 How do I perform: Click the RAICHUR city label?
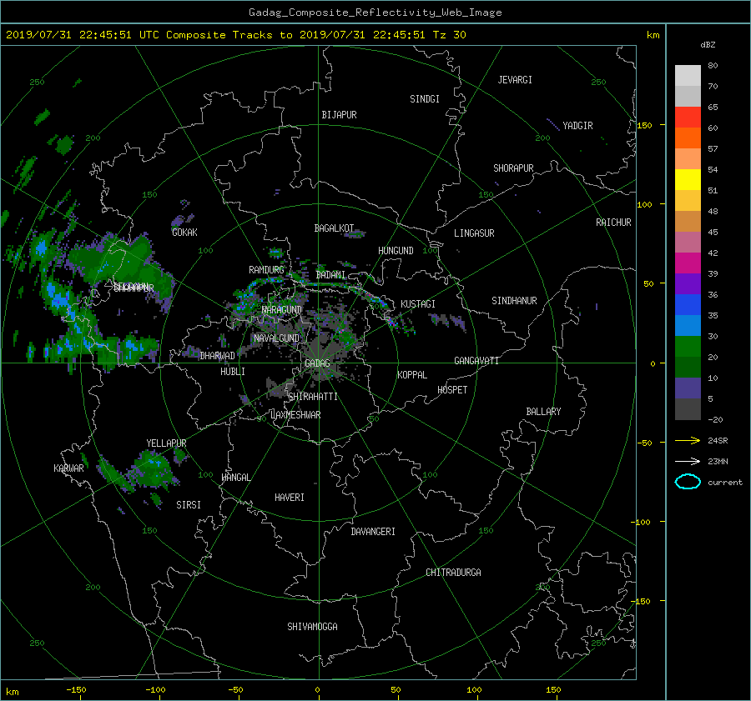613,223
